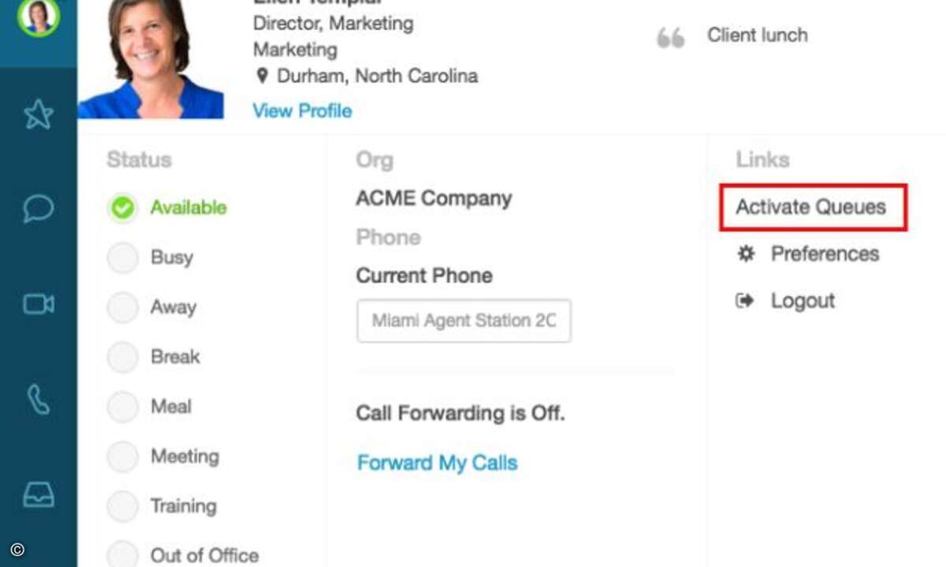Click the Activate Queues link
Screen dimensions: 946x567
click(811, 207)
